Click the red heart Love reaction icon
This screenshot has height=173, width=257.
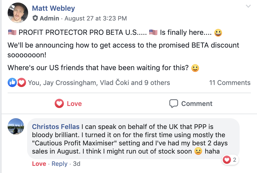click(21, 82)
